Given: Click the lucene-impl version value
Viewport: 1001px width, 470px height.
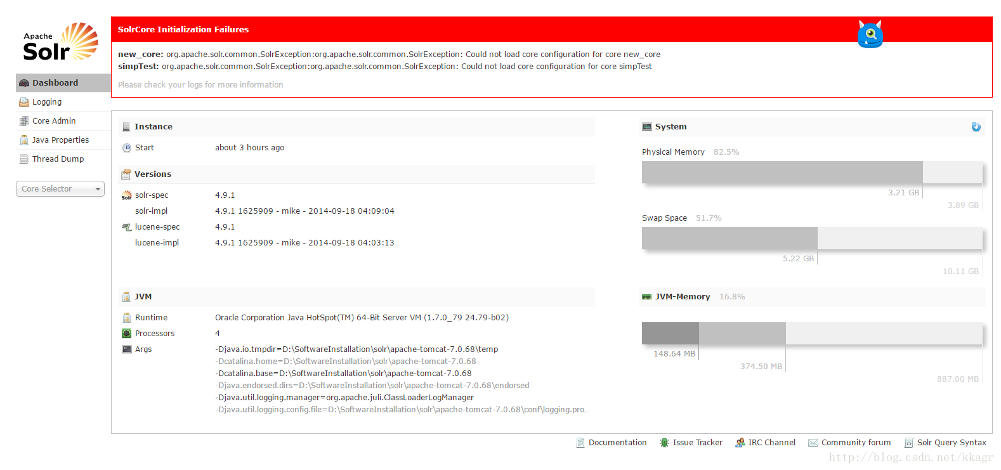Looking at the screenshot, I should [304, 243].
